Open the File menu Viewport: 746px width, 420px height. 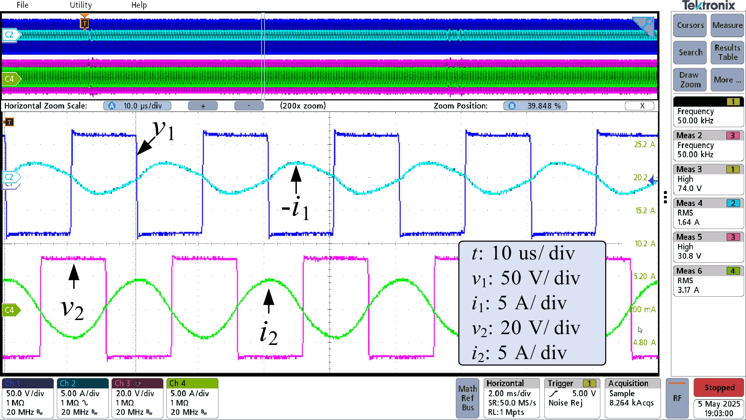coord(22,5)
